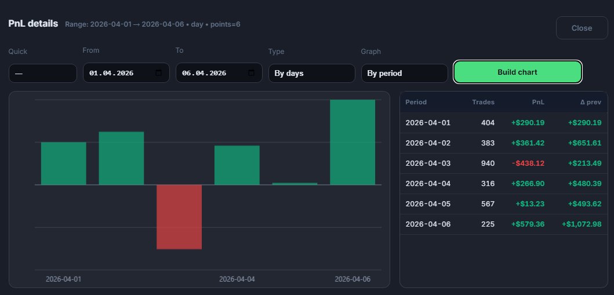The image size is (614, 295).
Task: Click the 2026-04-06 chart axis label
Action: pos(353,279)
